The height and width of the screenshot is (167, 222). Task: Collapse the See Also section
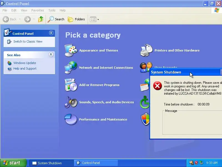pos(51,55)
